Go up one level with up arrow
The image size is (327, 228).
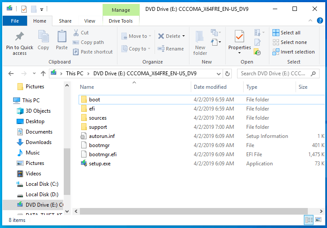pos(43,74)
